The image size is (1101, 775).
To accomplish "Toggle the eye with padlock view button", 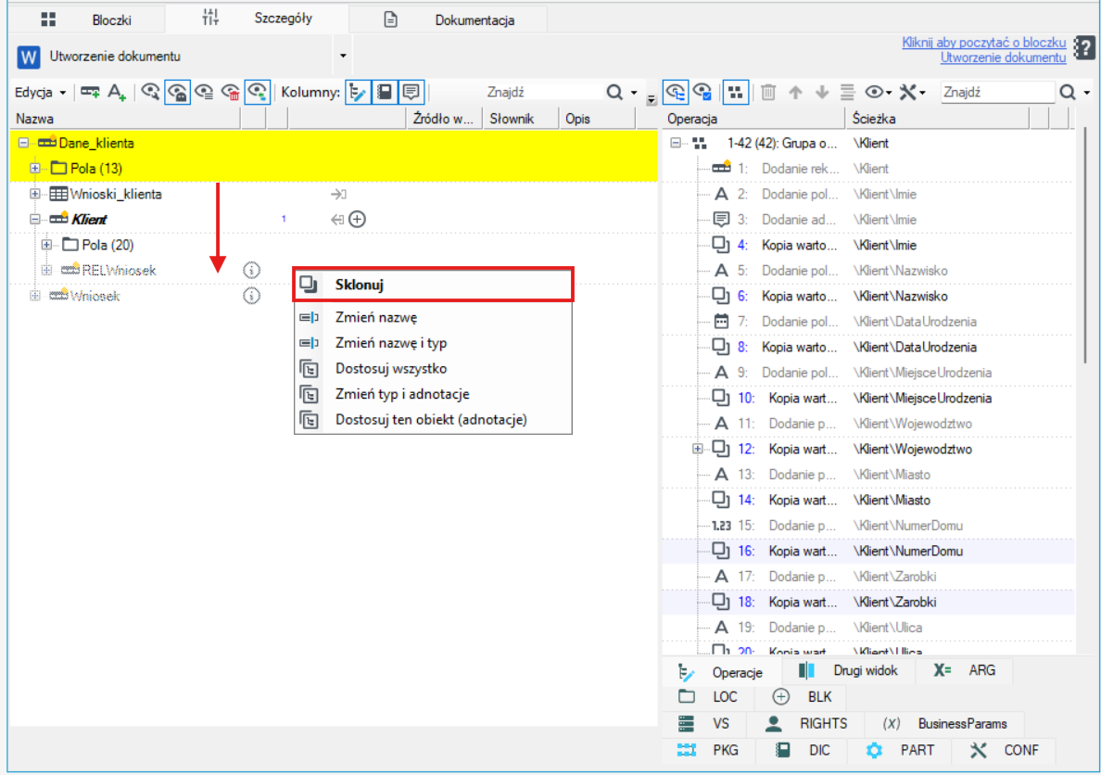I will pyautogui.click(x=177, y=92).
